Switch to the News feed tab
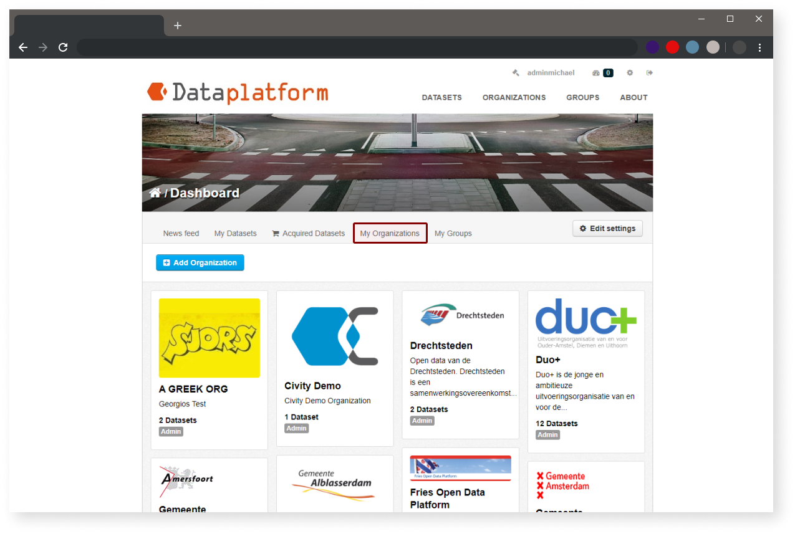795x534 pixels. click(181, 234)
